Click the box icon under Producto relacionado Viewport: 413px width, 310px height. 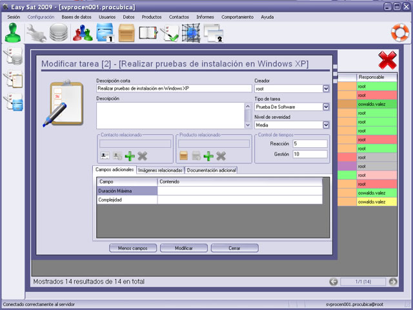coord(183,156)
